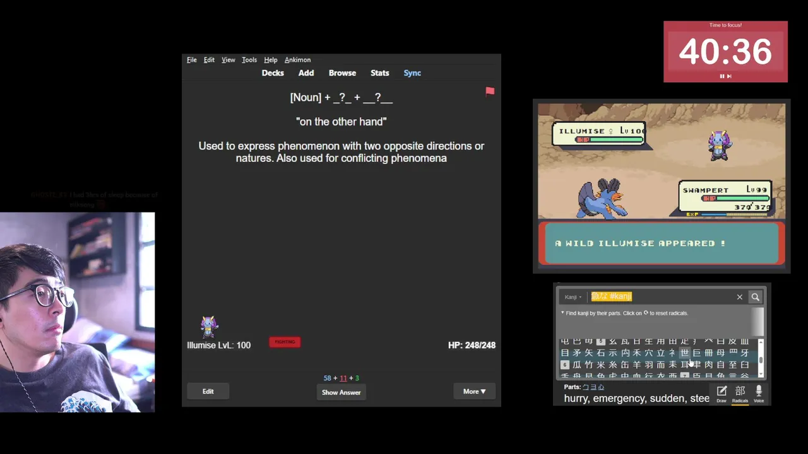The image size is (808, 454).
Task: Open the More dropdown button
Action: point(474,392)
